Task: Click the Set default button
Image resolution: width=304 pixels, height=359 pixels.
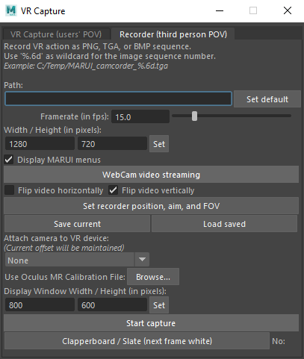Action: (267, 99)
